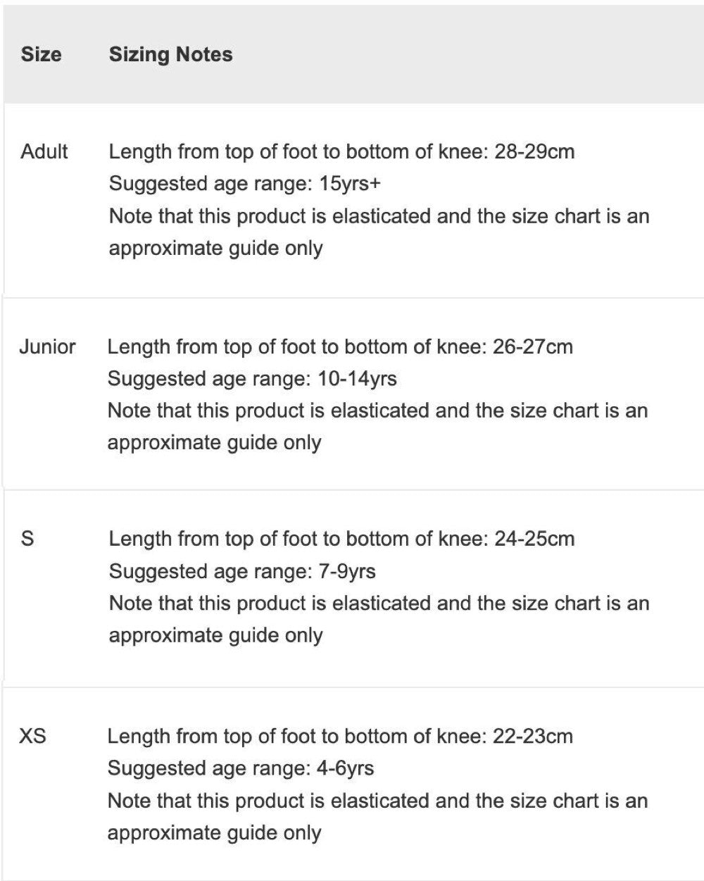This screenshot has width=704, height=881.
Task: Click Adult row's 'Note that this product' line
Action: click(x=379, y=216)
